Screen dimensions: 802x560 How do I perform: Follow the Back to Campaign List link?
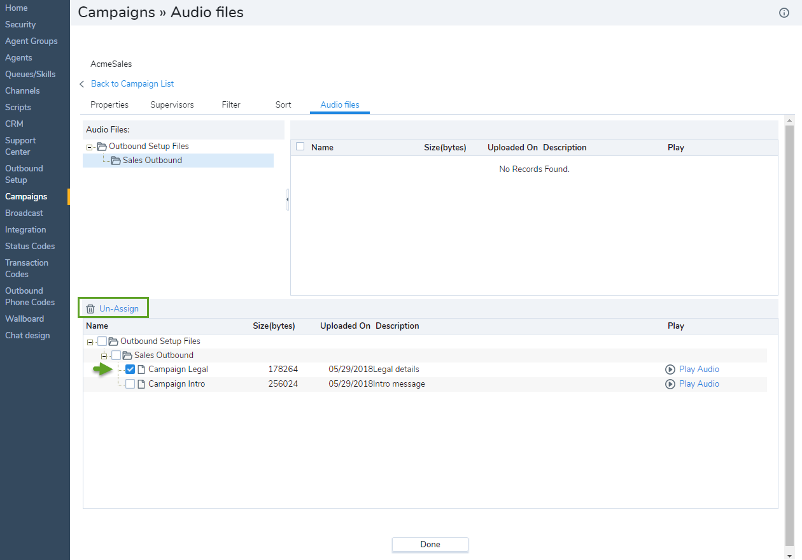(x=132, y=84)
